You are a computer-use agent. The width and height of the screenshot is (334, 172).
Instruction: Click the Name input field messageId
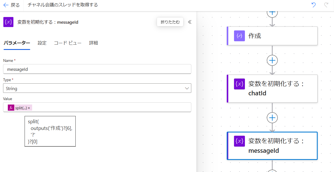97,69
